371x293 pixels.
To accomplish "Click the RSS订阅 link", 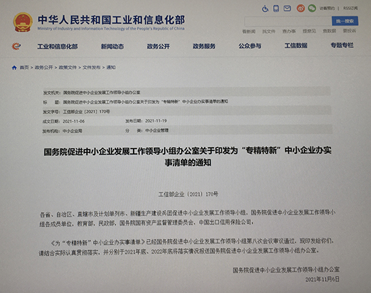I will pyautogui.click(x=350, y=8).
